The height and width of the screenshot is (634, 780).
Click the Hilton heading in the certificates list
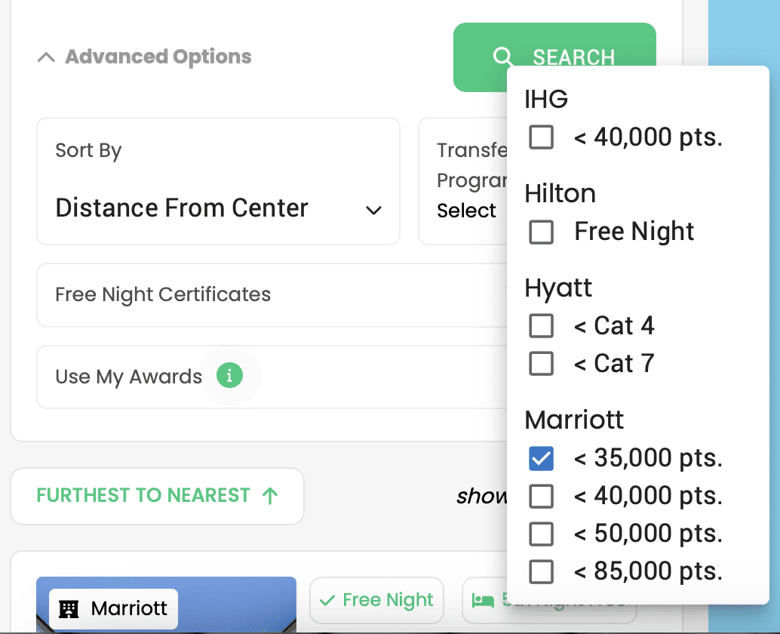pos(560,193)
